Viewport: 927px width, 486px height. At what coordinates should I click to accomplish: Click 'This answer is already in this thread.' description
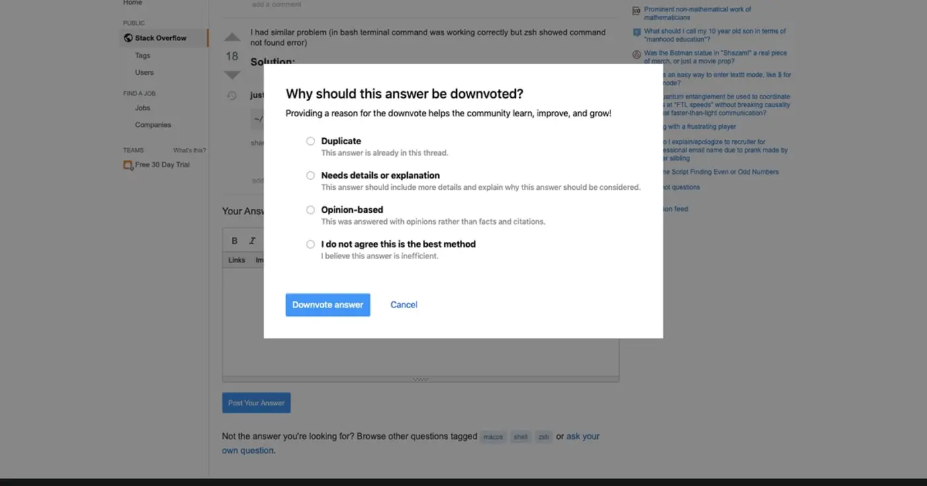[385, 153]
